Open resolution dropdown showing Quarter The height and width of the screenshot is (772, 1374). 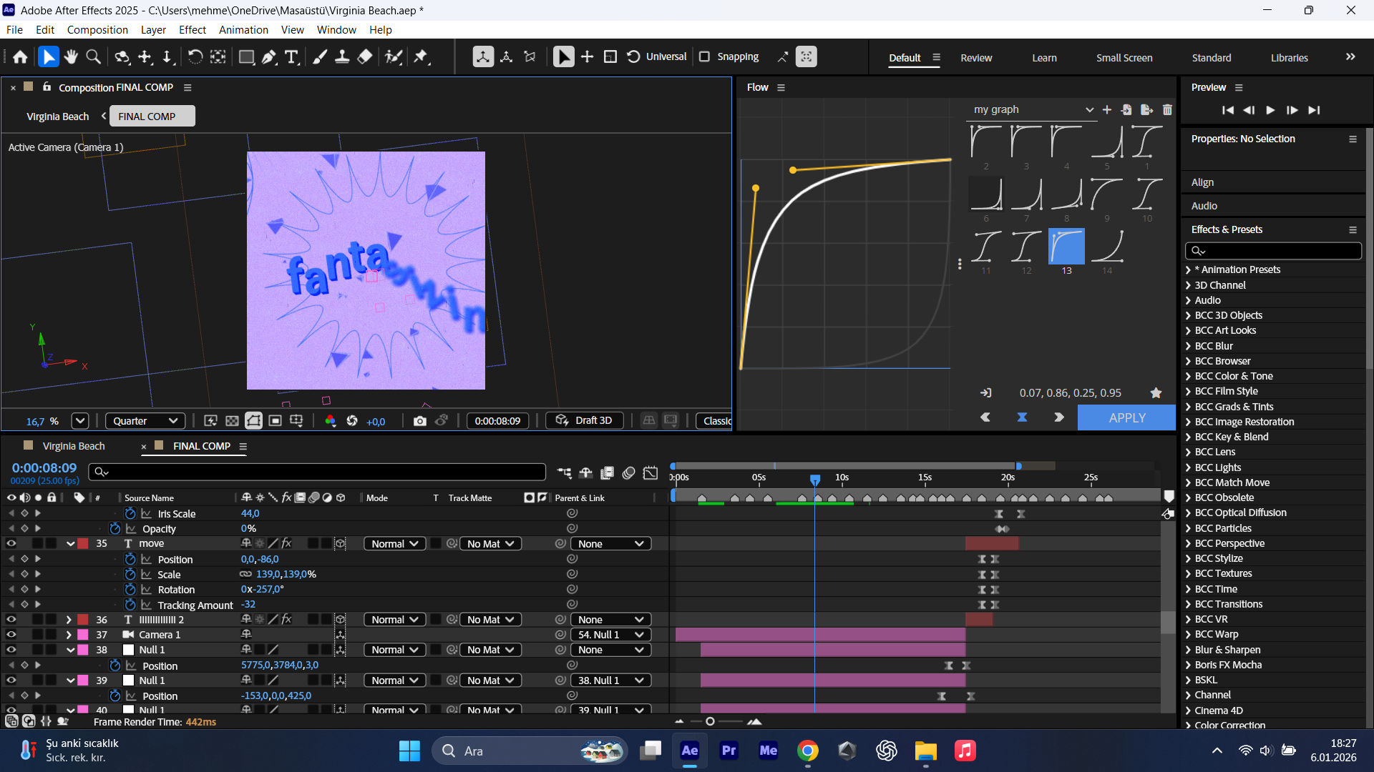pyautogui.click(x=145, y=421)
